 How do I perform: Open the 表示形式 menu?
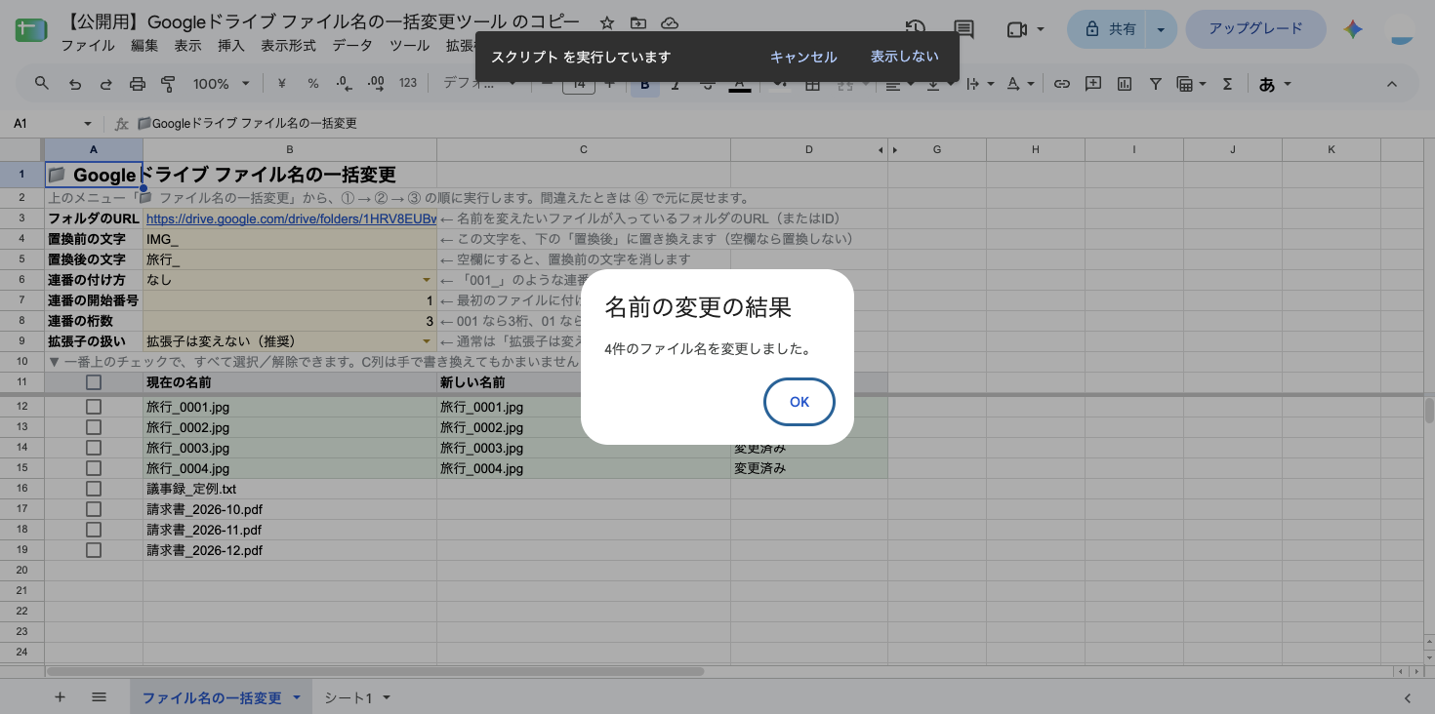288,46
